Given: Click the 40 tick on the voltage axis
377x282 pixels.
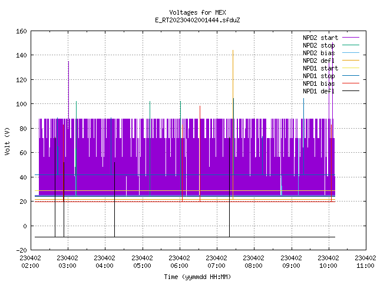Looking at the screenshot, I should 23,177.
